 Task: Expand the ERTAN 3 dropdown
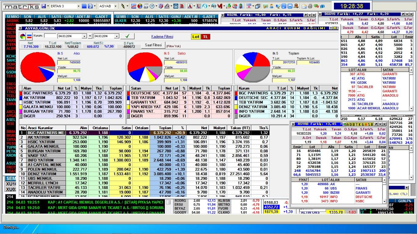pos(78,6)
